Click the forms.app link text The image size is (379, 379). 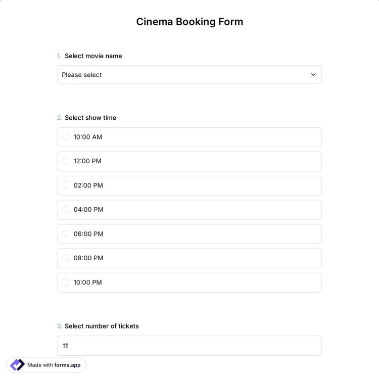tap(67, 365)
